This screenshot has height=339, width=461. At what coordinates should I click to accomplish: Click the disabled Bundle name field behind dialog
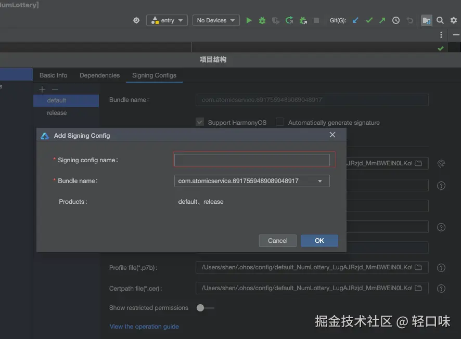coord(312,100)
